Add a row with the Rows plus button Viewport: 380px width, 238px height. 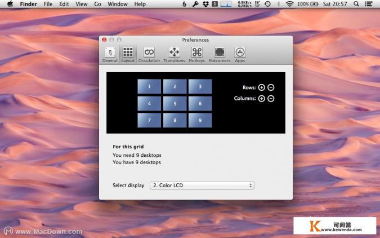[x=261, y=87]
